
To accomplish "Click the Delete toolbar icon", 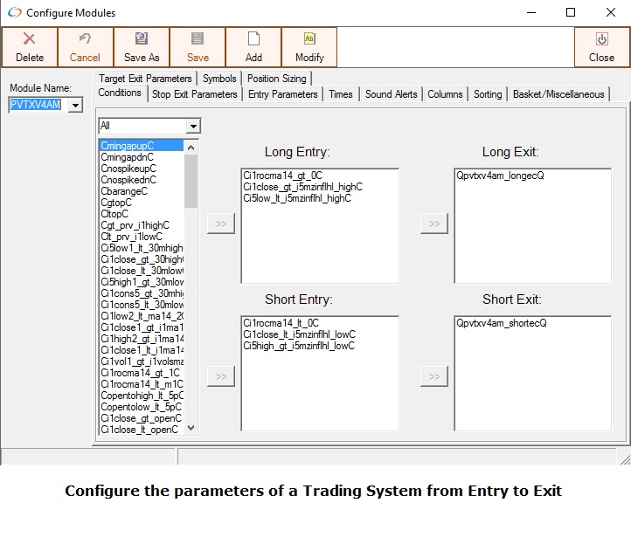I will click(29, 39).
